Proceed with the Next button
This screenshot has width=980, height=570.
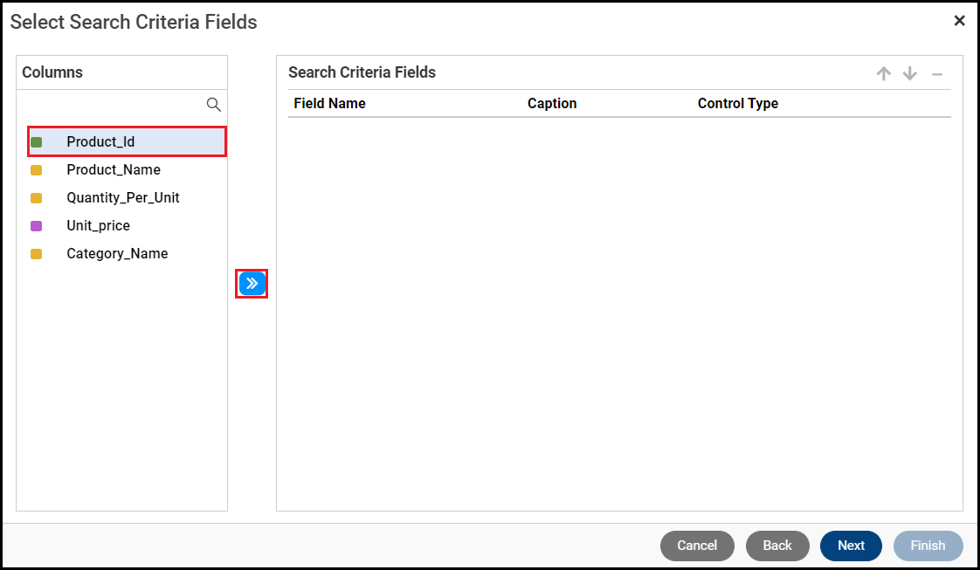[x=851, y=546]
